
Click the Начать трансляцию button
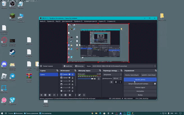pos(132,75)
